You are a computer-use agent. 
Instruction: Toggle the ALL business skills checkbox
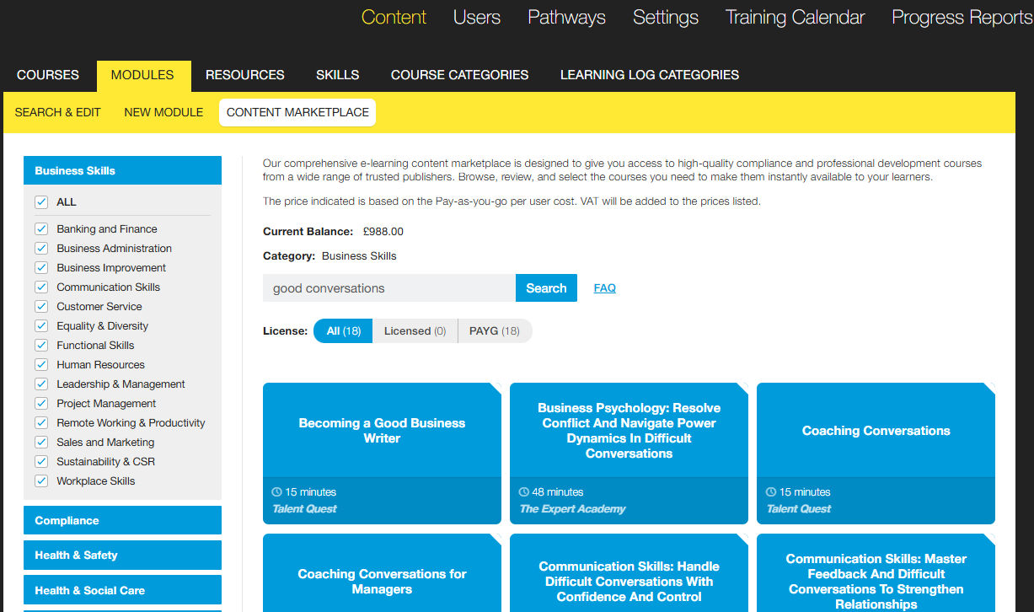coord(41,202)
